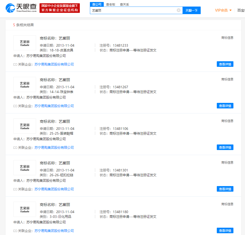This screenshot has height=235, width=245.
Task: Click 商标信息 label on the 13481233 result
Action: click(227, 38)
